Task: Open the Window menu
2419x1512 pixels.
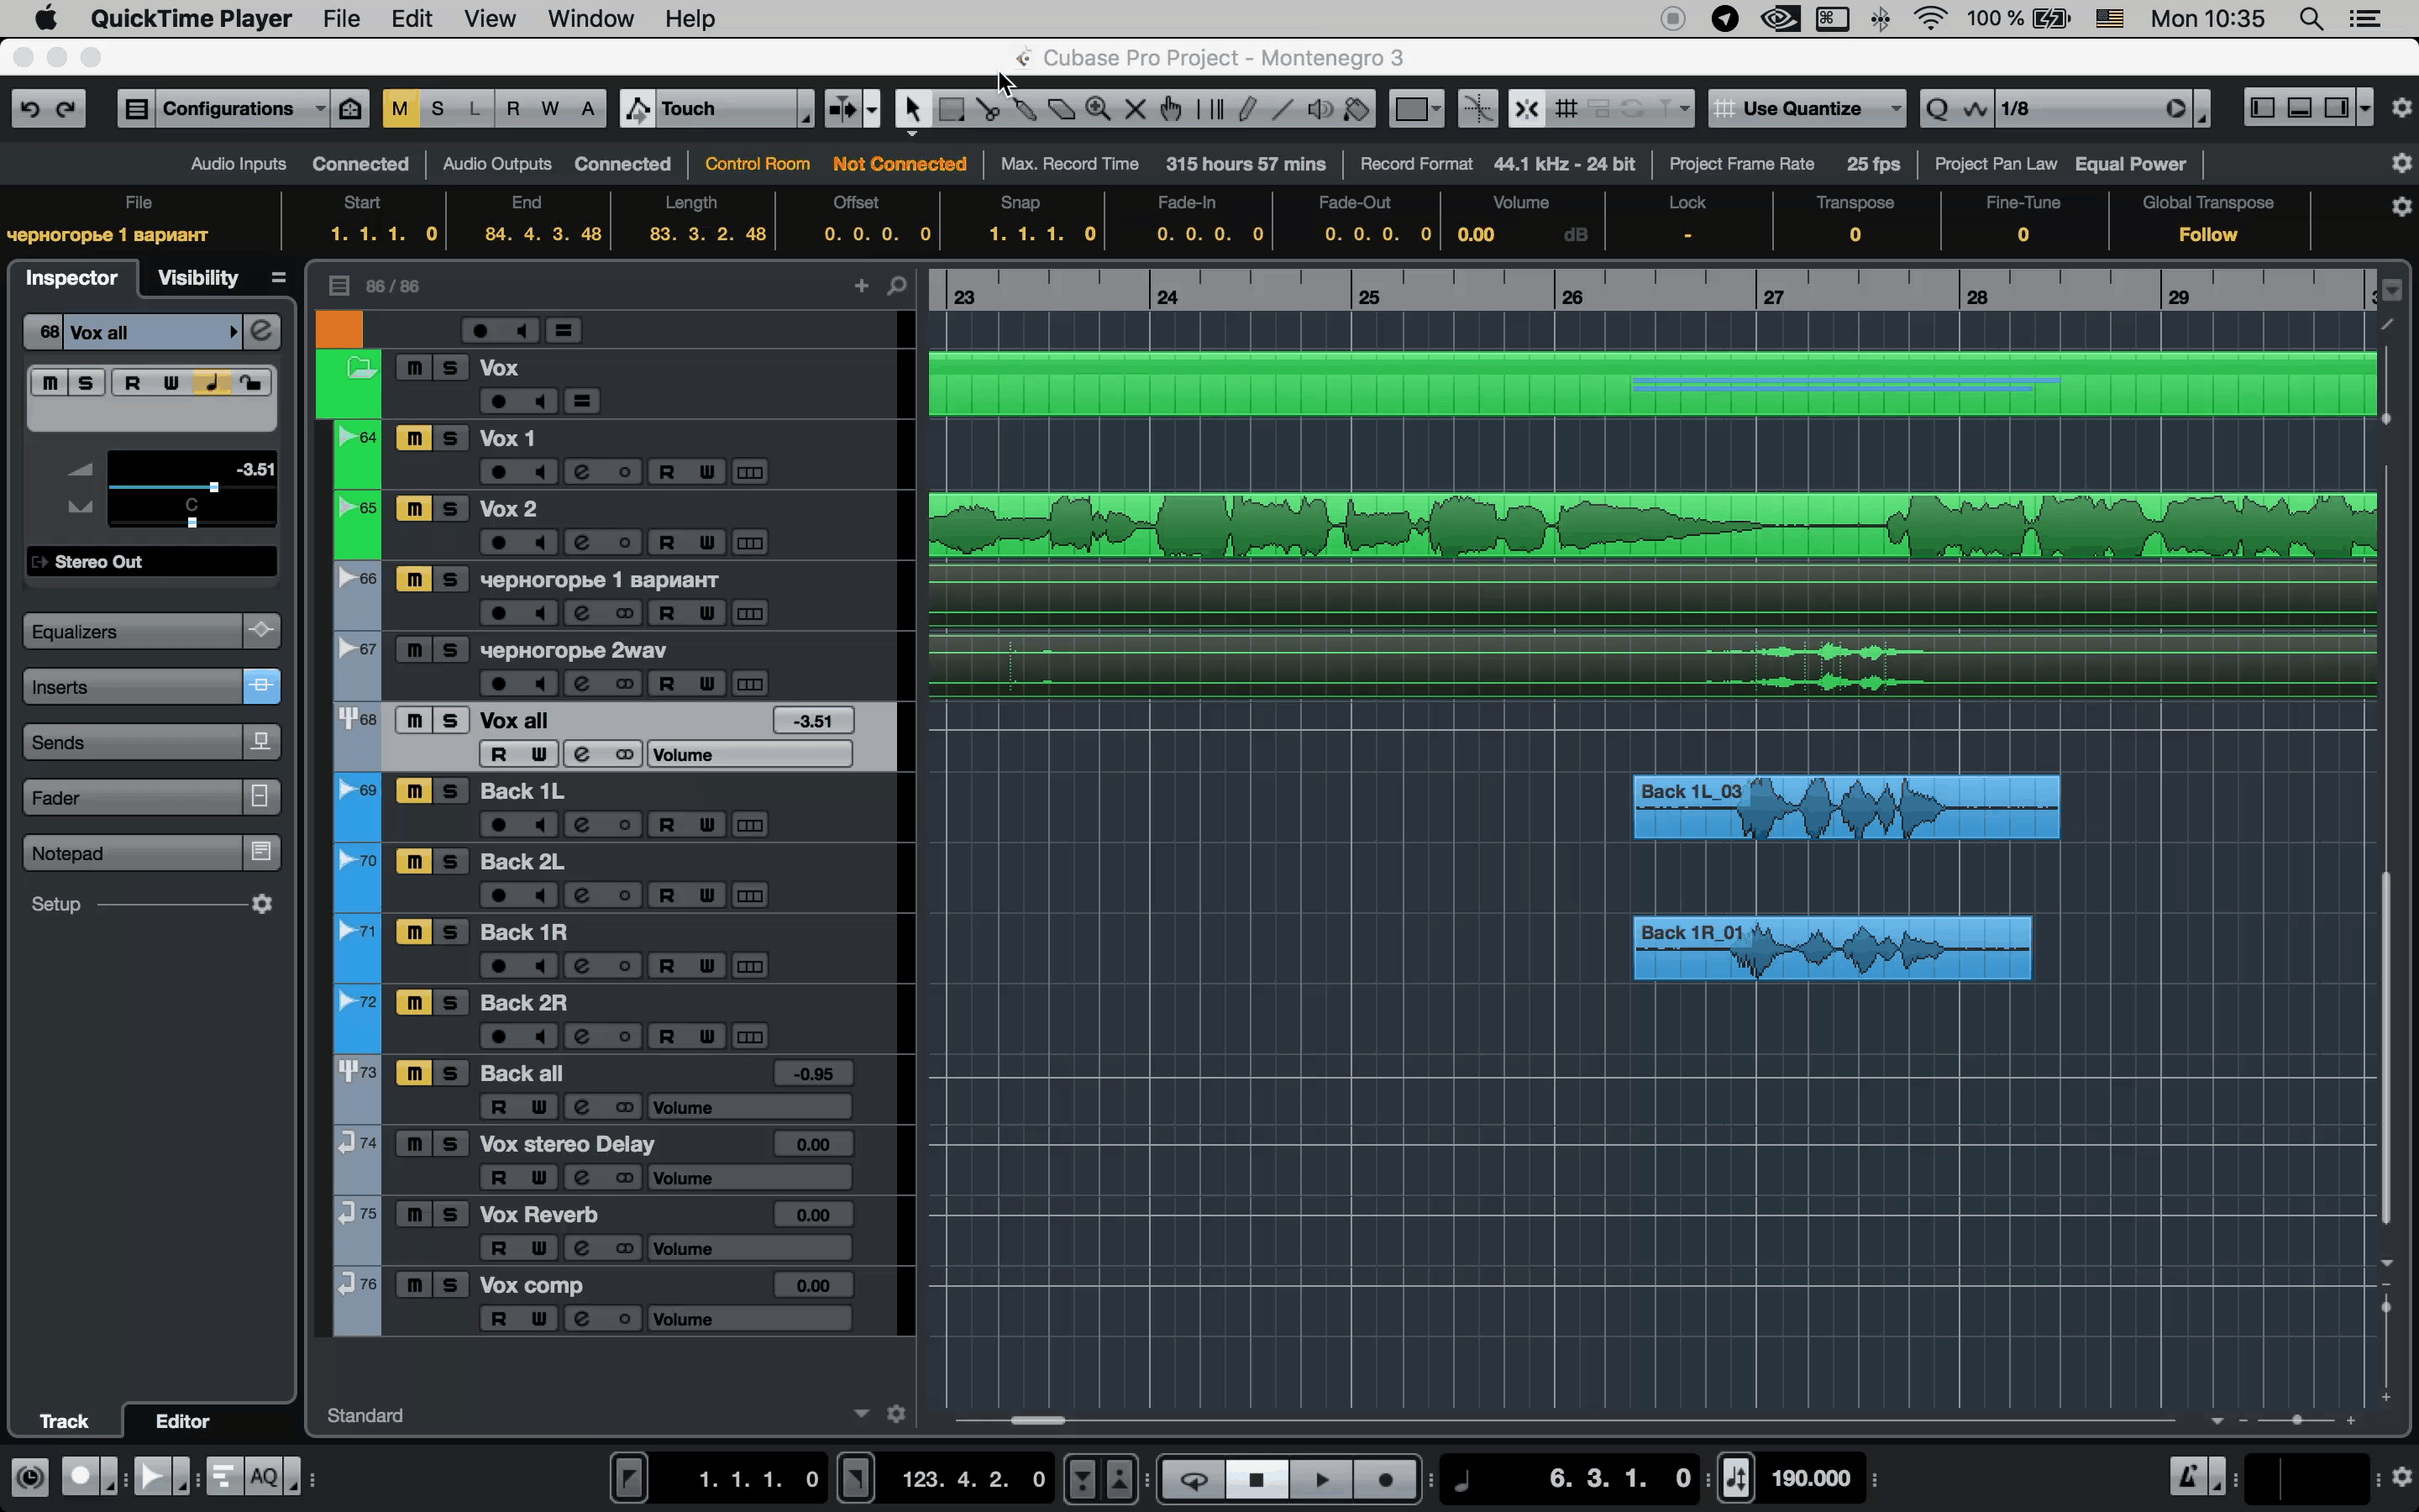Action: [590, 19]
